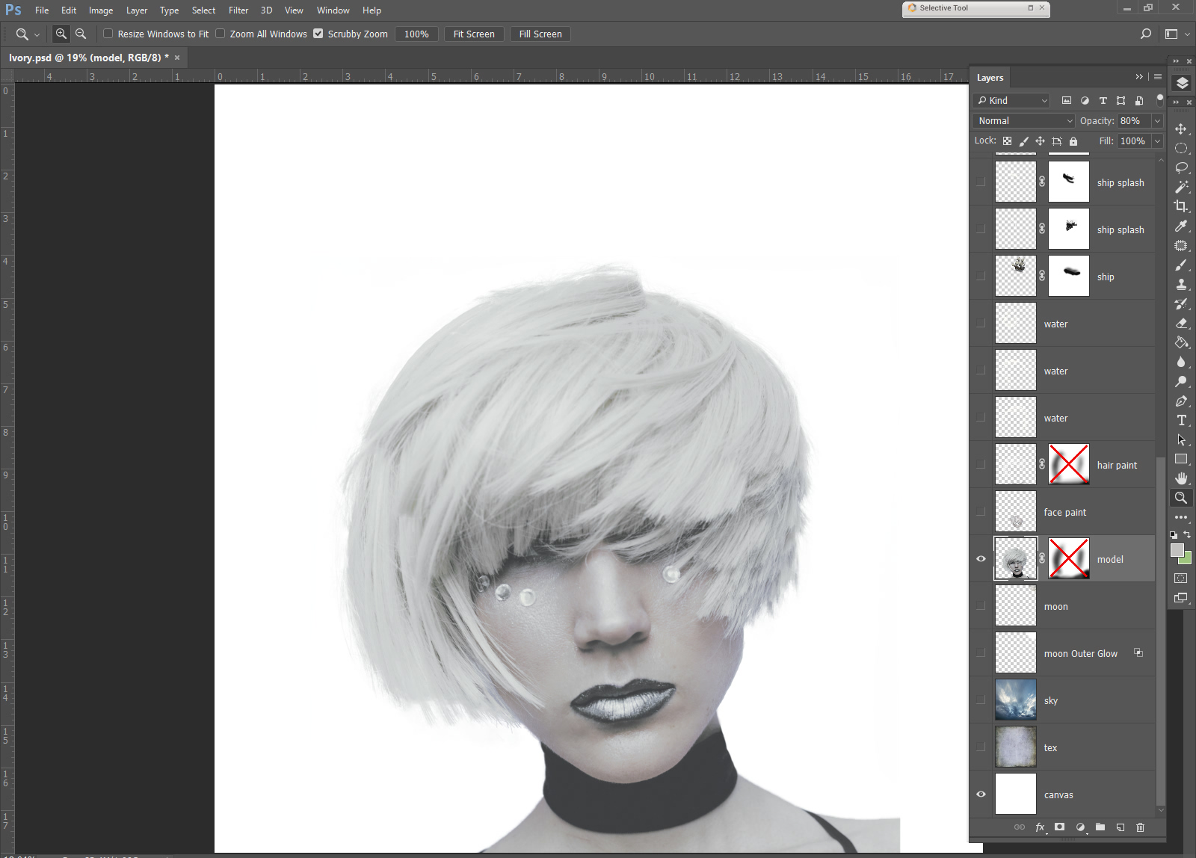This screenshot has width=1196, height=858.
Task: Select the Hand tool
Action: tap(1181, 478)
